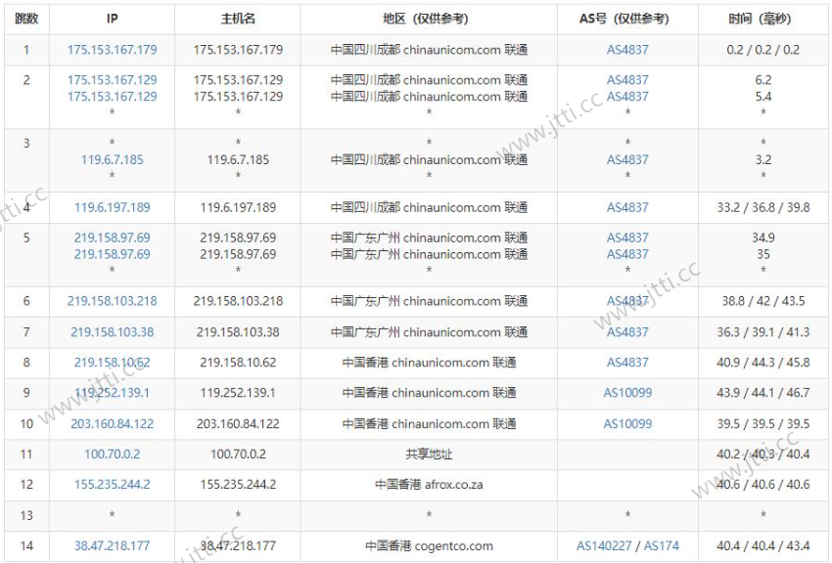The height and width of the screenshot is (563, 832).
Task: Open IP link 203.160.84.122
Action: point(112,424)
